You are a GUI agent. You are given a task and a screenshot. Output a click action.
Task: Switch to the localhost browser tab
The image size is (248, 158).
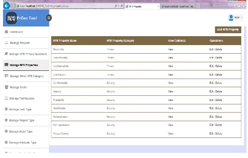[x=178, y=6]
